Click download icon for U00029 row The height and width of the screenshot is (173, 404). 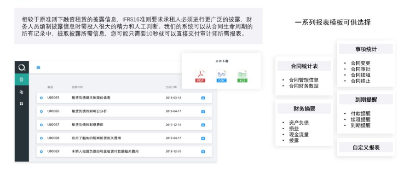[x=203, y=151]
